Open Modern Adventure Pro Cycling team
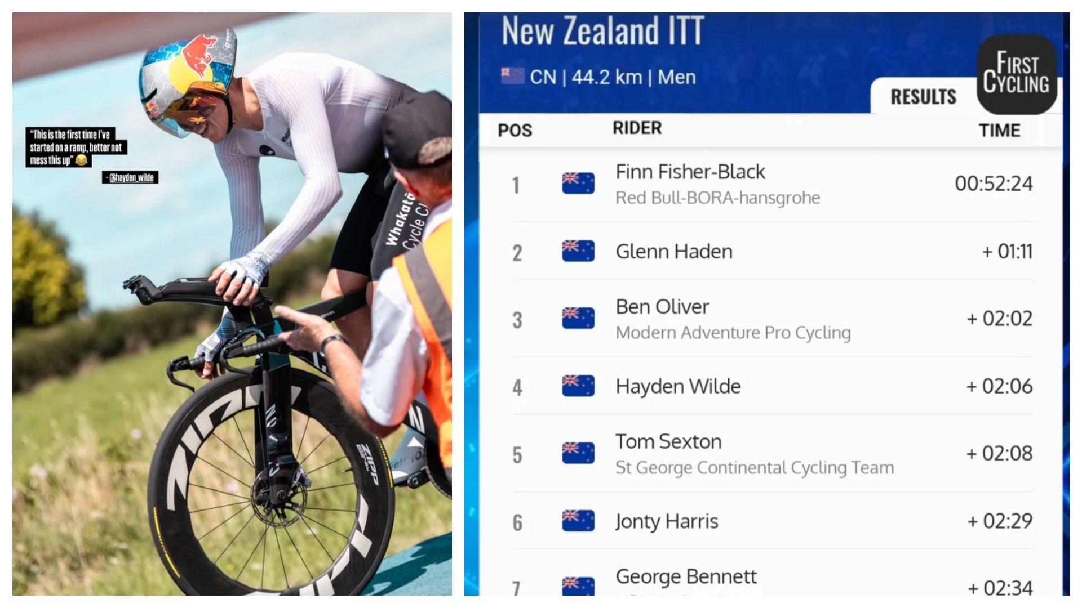This screenshot has width=1082, height=608. (733, 333)
